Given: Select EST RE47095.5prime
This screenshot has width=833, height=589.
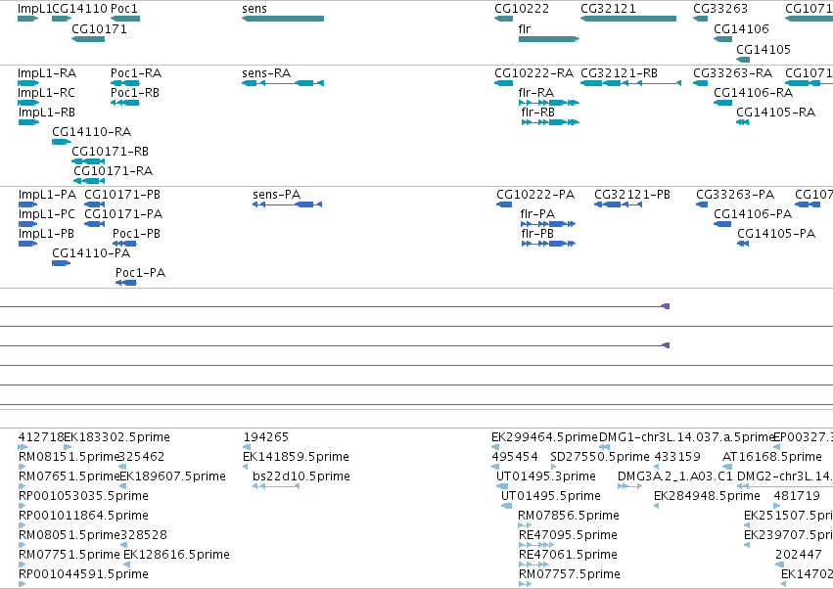Looking at the screenshot, I should [568, 535].
